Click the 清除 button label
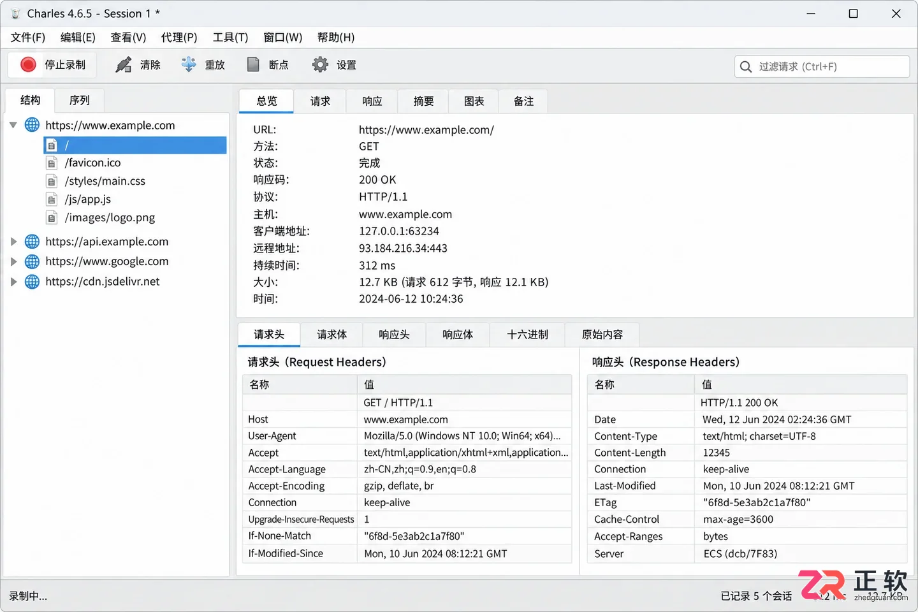Image resolution: width=918 pixels, height=612 pixels. 150,65
